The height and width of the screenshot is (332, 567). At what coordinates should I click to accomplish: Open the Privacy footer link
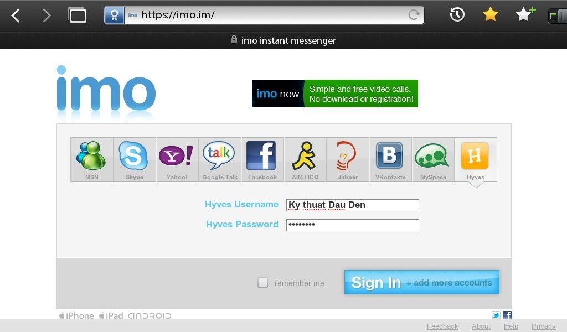(544, 326)
